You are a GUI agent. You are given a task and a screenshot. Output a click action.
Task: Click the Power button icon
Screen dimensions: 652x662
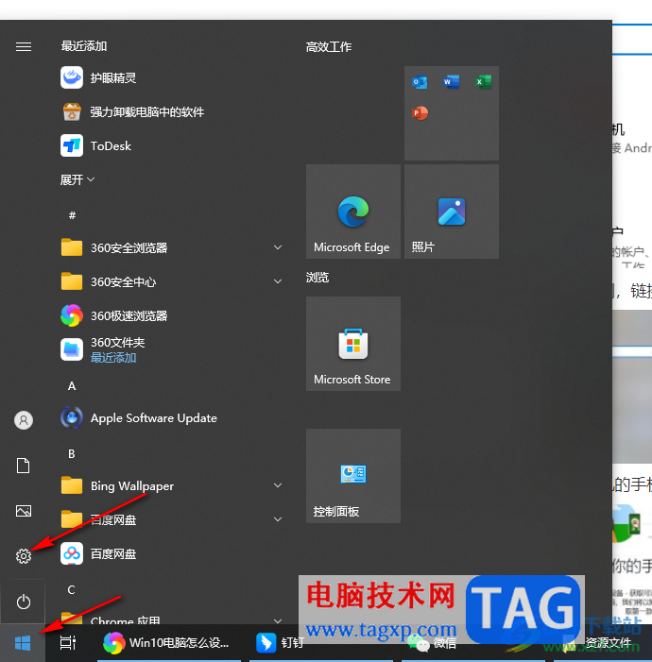(x=24, y=602)
